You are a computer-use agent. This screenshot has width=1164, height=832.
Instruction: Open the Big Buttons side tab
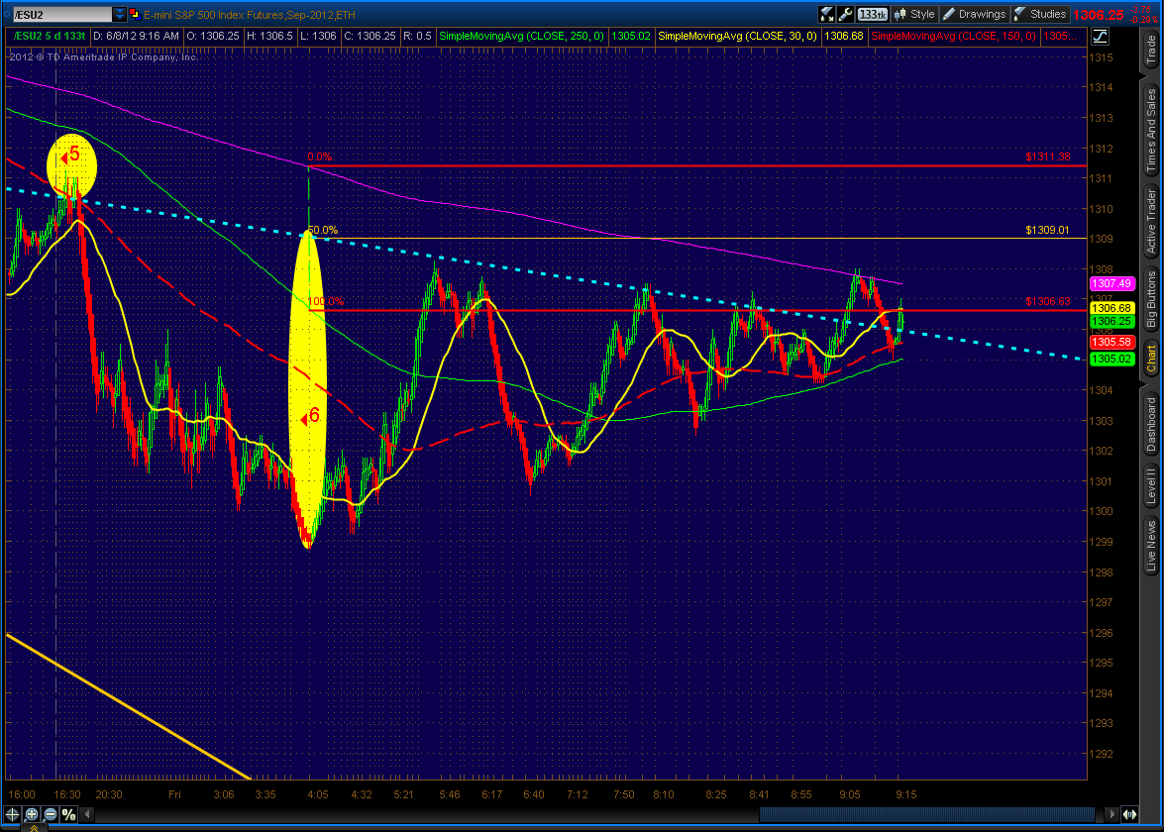coord(1151,299)
